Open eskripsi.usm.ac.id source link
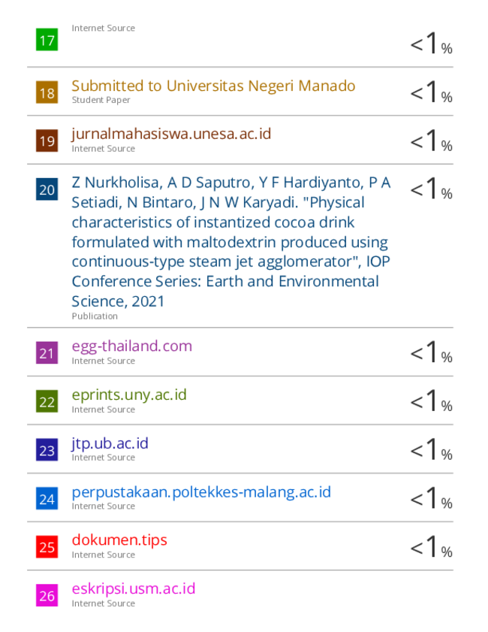The image size is (488, 632). (x=134, y=589)
